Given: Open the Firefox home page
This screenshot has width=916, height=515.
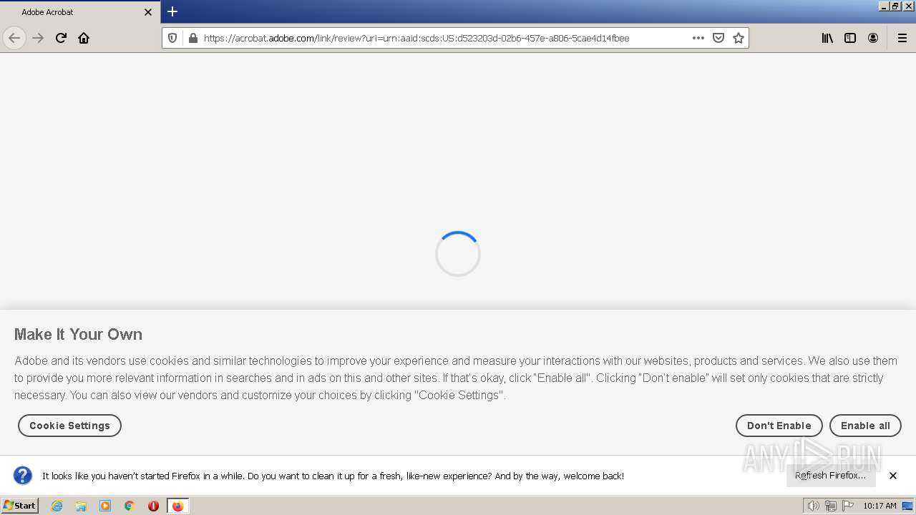Looking at the screenshot, I should click(x=84, y=38).
